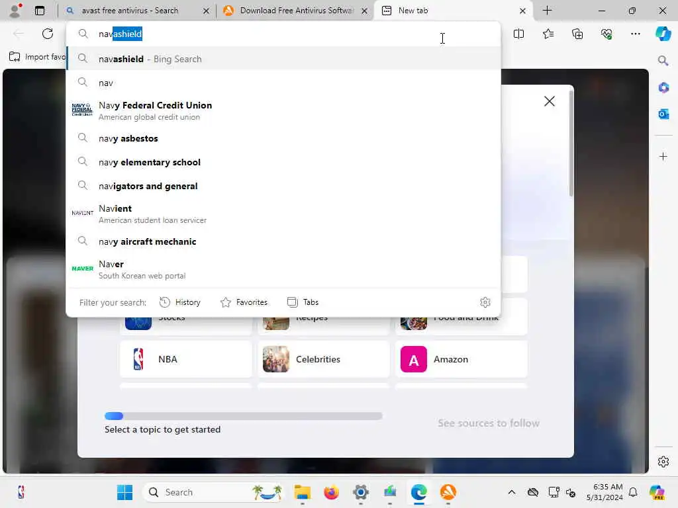Open address bar suggestion settings gear

pyautogui.click(x=485, y=302)
